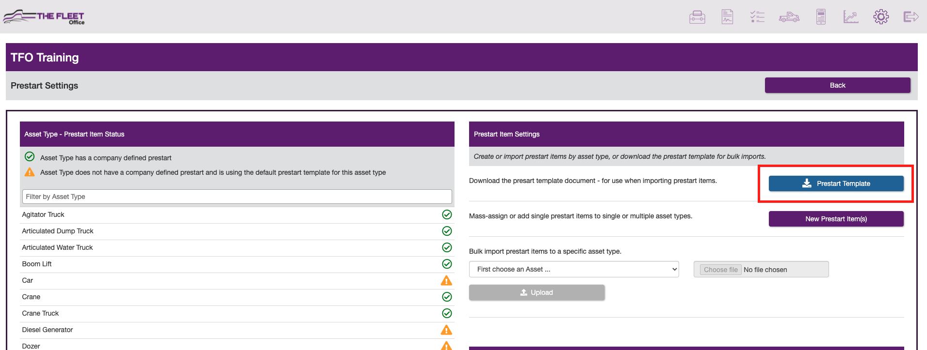927x350 pixels.
Task: Click the Boom Lift green check icon
Action: [447, 264]
